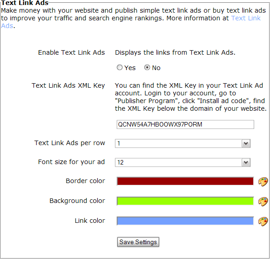The height and width of the screenshot is (259, 270).
Task: Click the No label next to radio button
Action: [156, 68]
